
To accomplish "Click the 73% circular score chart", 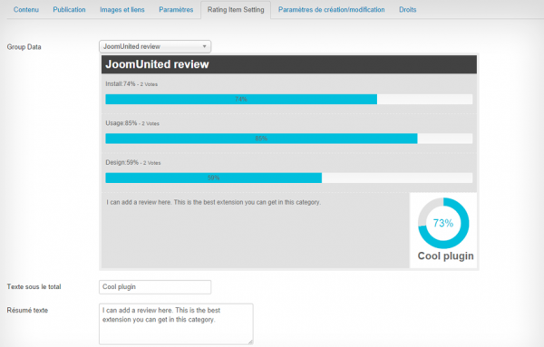I will (443, 223).
